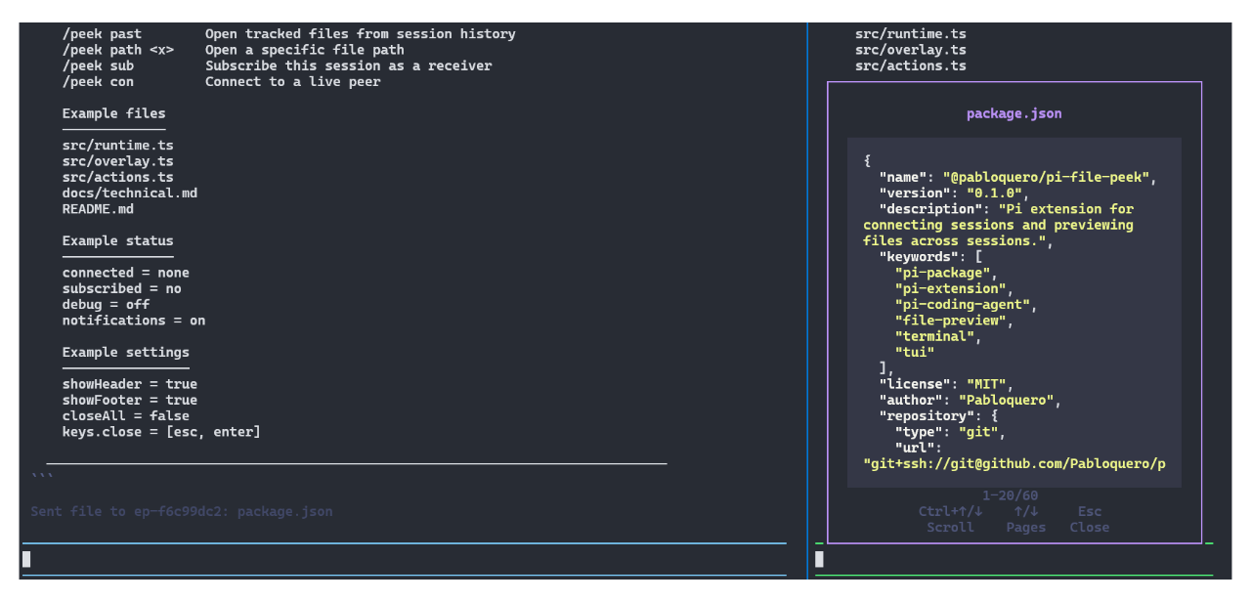Click the "license": "MIT" line
Viewport: 1251px width, 602px height.
point(947,384)
